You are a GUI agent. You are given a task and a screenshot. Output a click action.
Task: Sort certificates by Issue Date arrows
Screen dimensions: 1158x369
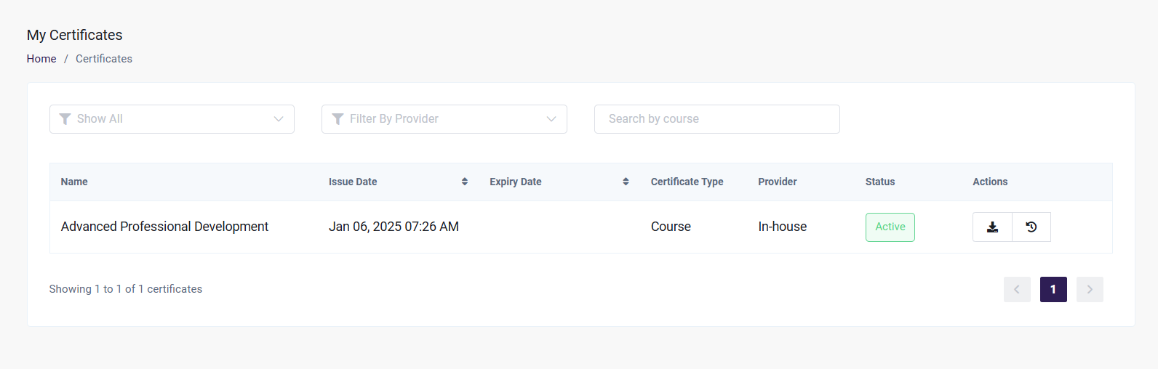[465, 182]
